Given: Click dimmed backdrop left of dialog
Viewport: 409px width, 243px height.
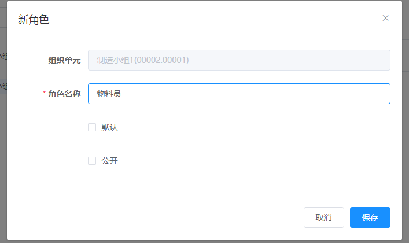Looking at the screenshot, I should [x=3, y=145].
